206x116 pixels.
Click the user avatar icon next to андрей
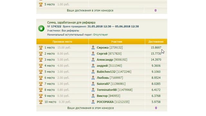coord(93,66)
